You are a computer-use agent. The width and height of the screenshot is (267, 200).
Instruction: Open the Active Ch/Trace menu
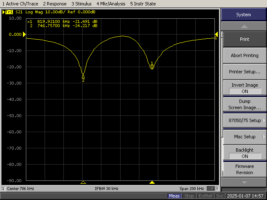point(20,4)
